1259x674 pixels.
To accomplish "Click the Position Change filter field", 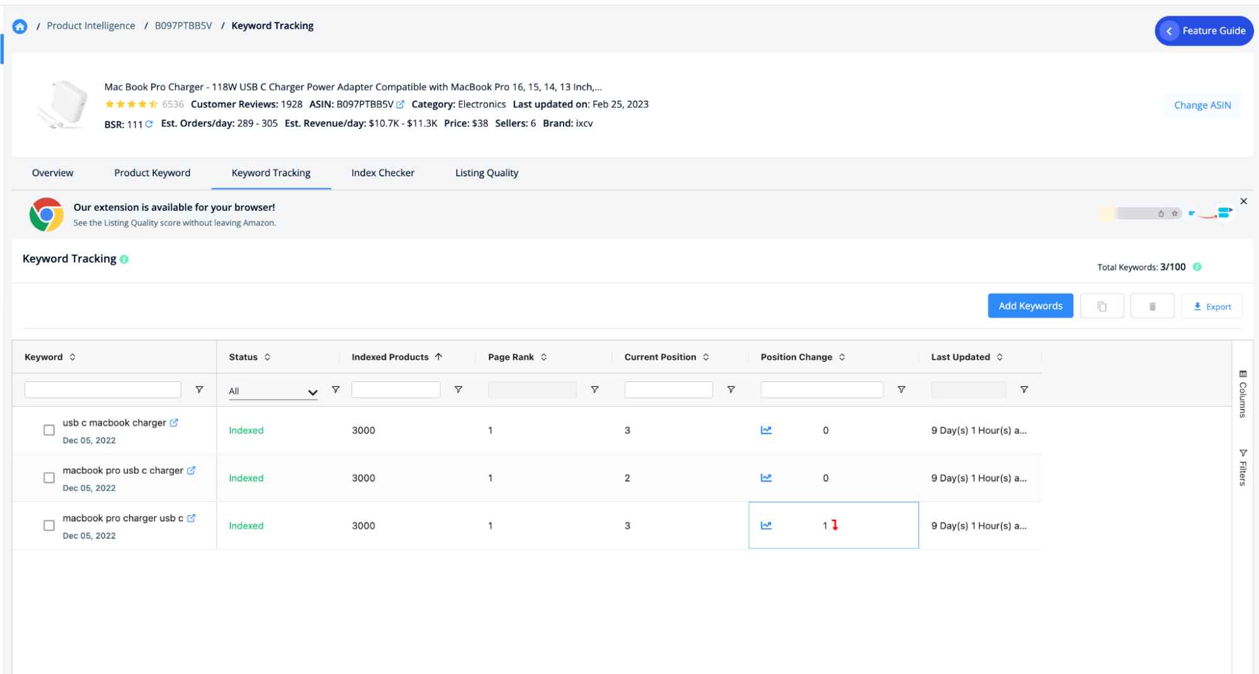I will click(x=822, y=390).
